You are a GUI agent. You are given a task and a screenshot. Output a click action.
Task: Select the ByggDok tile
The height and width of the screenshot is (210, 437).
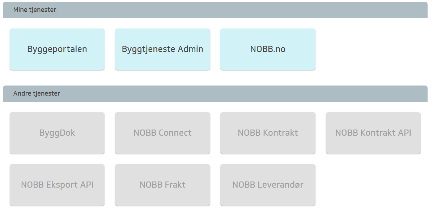coord(57,133)
